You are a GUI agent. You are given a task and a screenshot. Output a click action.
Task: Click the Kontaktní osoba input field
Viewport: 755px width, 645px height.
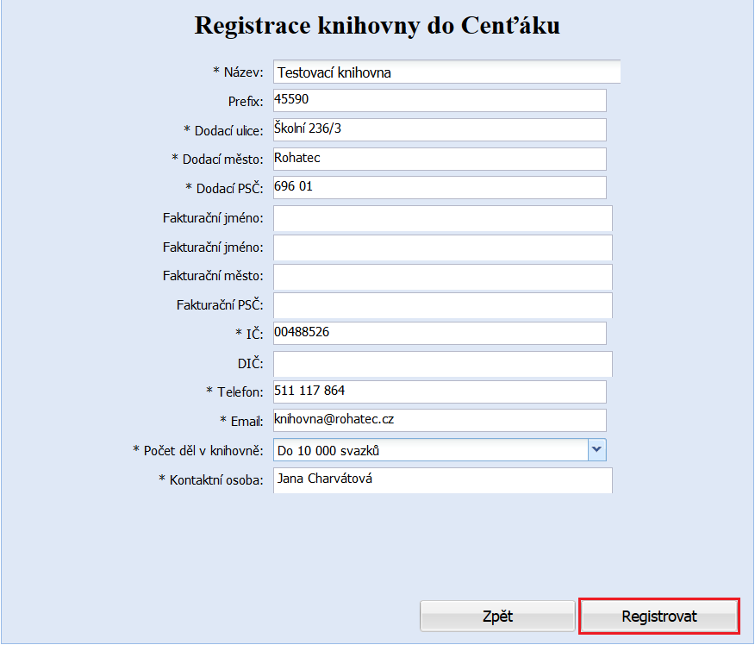point(442,480)
